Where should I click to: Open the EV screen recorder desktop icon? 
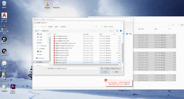[x=4, y=64]
